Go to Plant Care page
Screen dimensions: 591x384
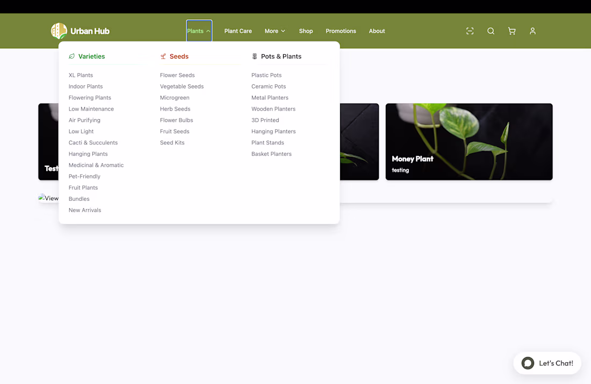(x=238, y=31)
